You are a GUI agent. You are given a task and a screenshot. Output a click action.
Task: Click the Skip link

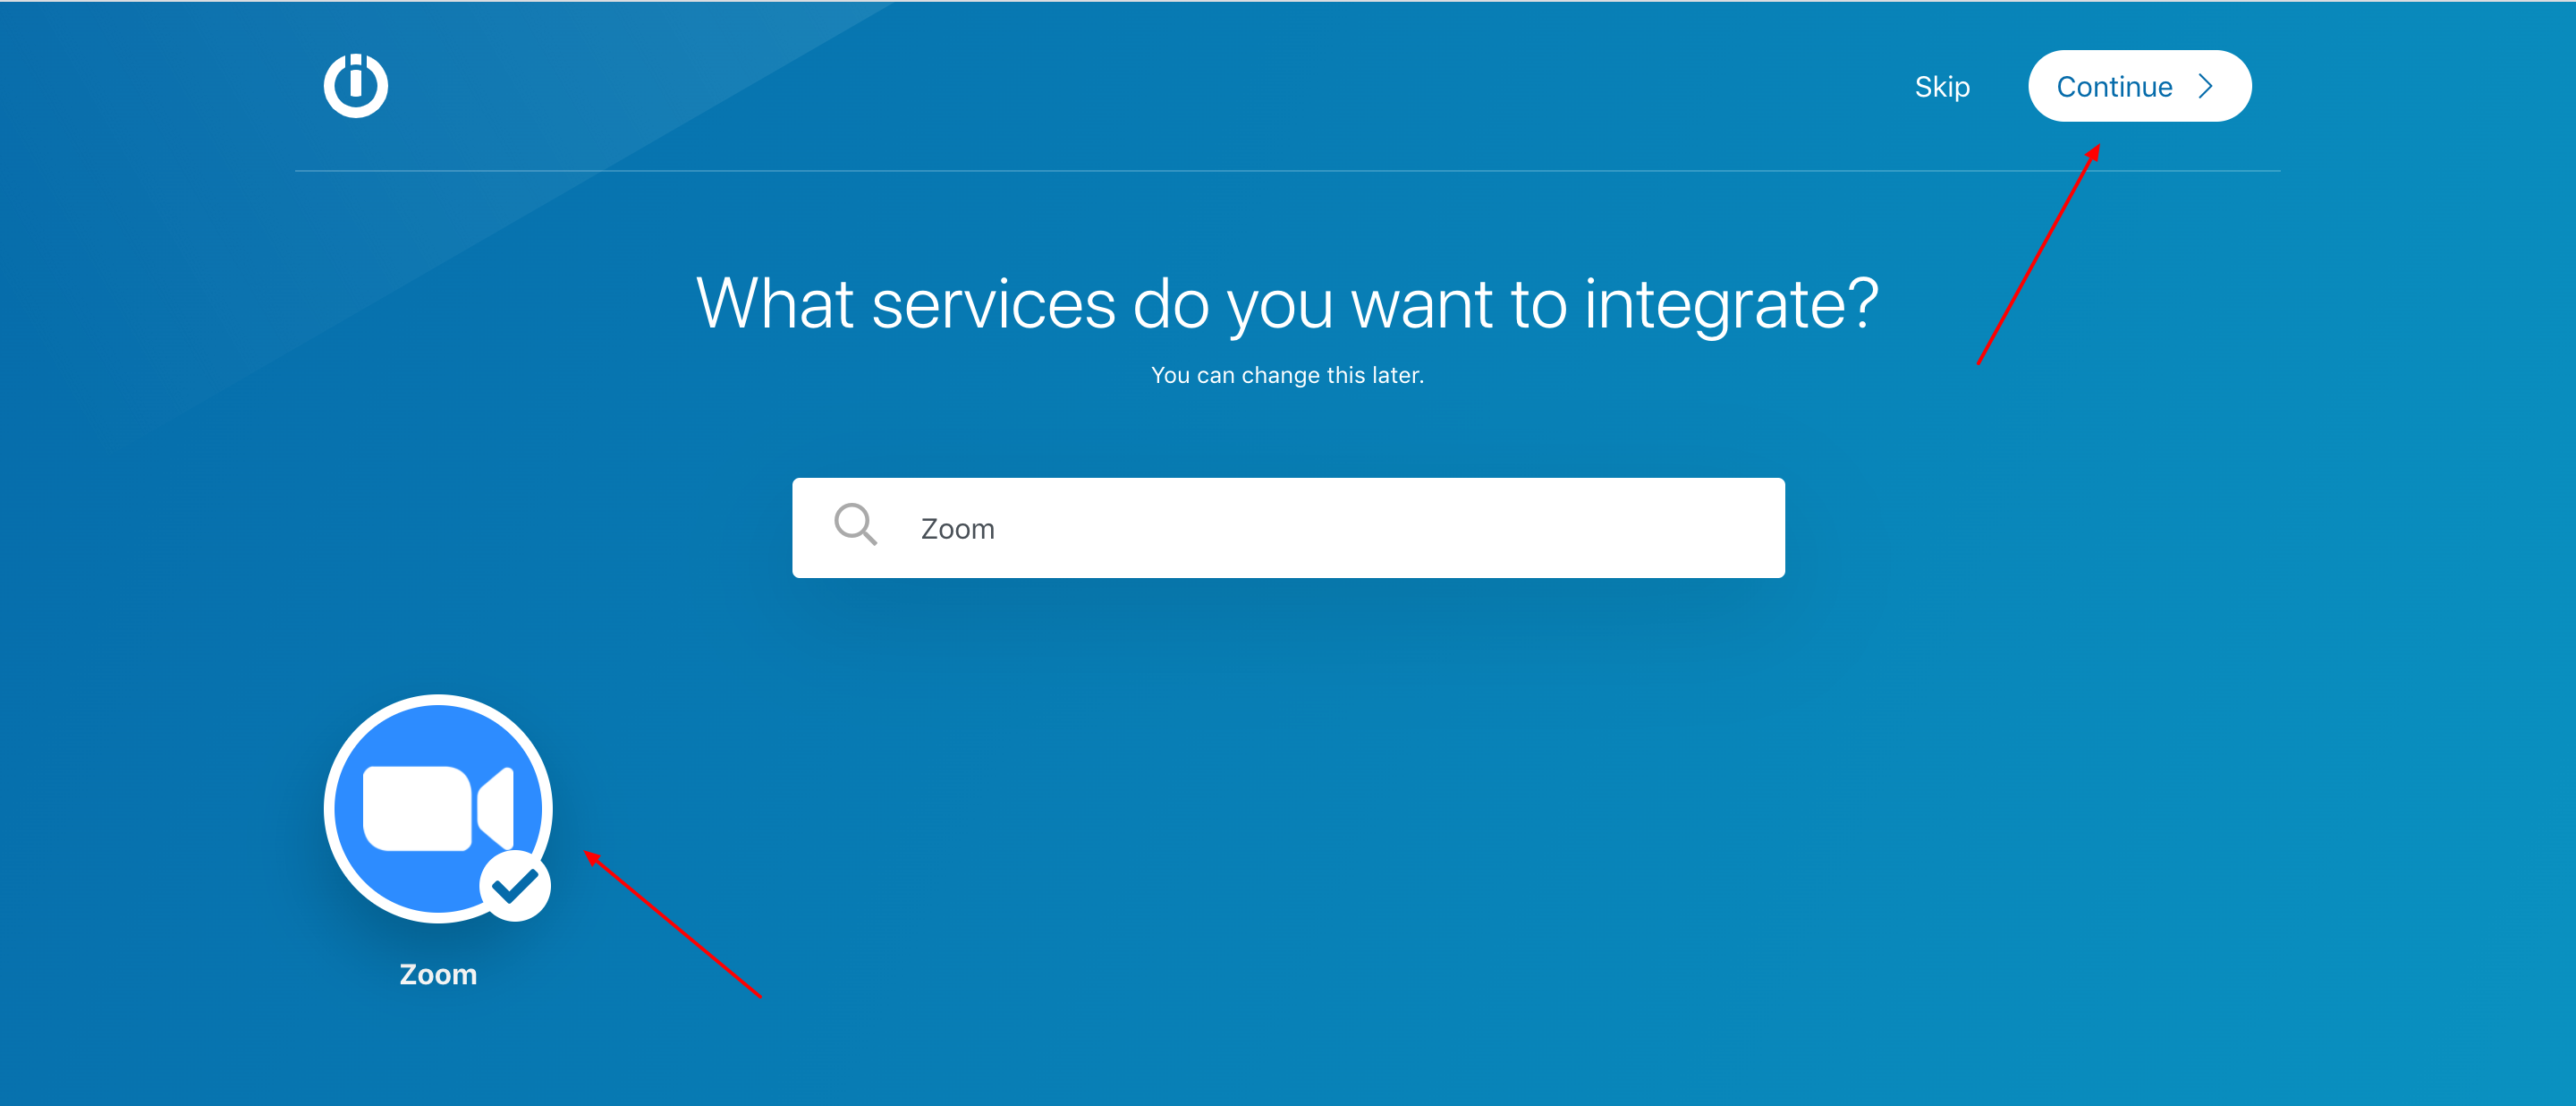(x=1941, y=87)
